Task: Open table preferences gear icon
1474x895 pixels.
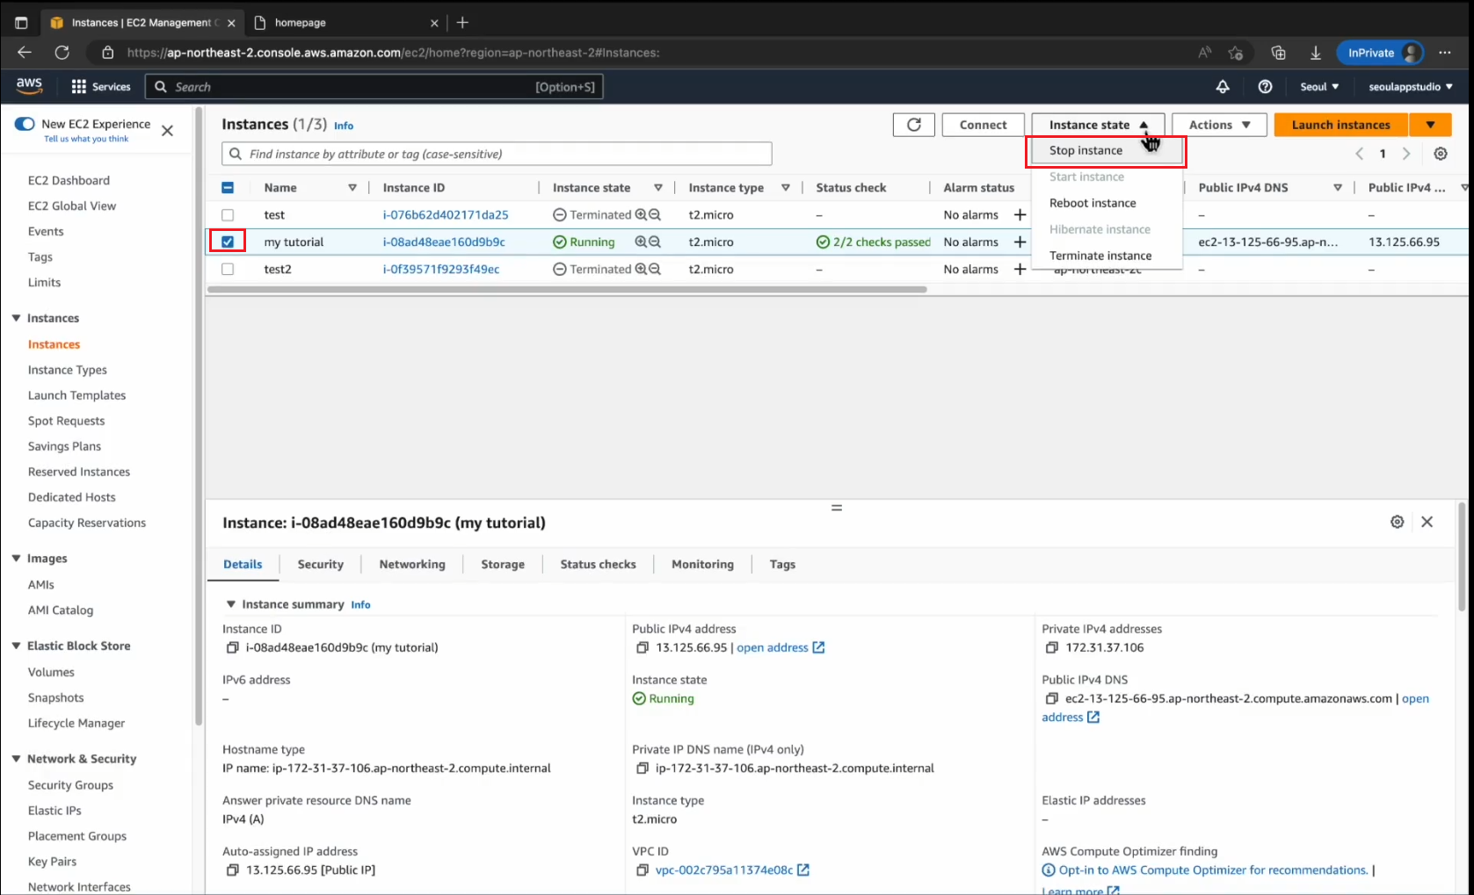Action: tap(1441, 154)
